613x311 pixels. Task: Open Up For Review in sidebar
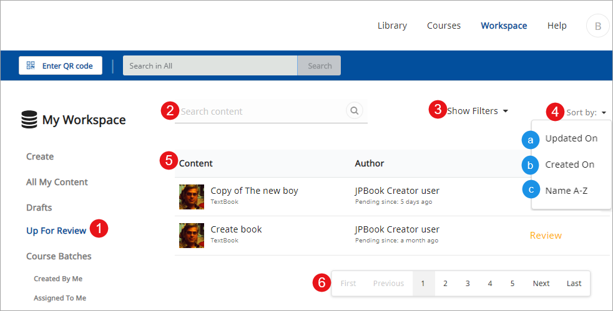click(x=56, y=231)
